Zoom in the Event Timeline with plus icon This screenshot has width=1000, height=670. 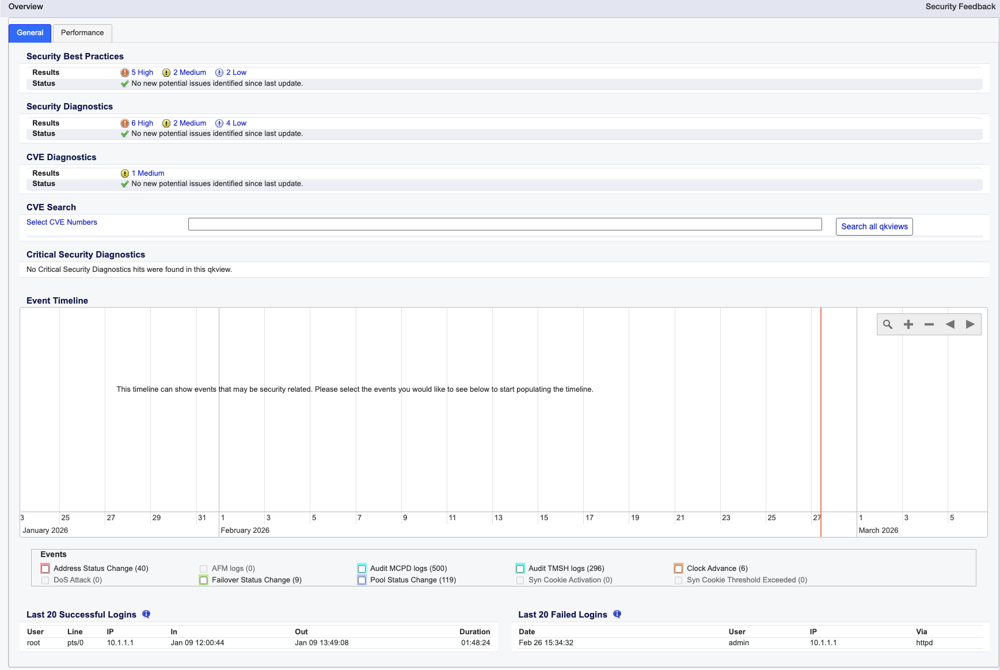(908, 324)
